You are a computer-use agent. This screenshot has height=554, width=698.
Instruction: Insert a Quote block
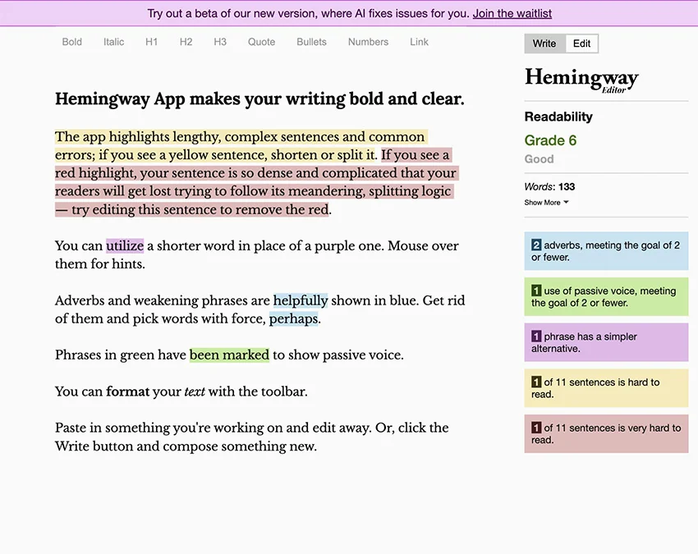pos(261,42)
